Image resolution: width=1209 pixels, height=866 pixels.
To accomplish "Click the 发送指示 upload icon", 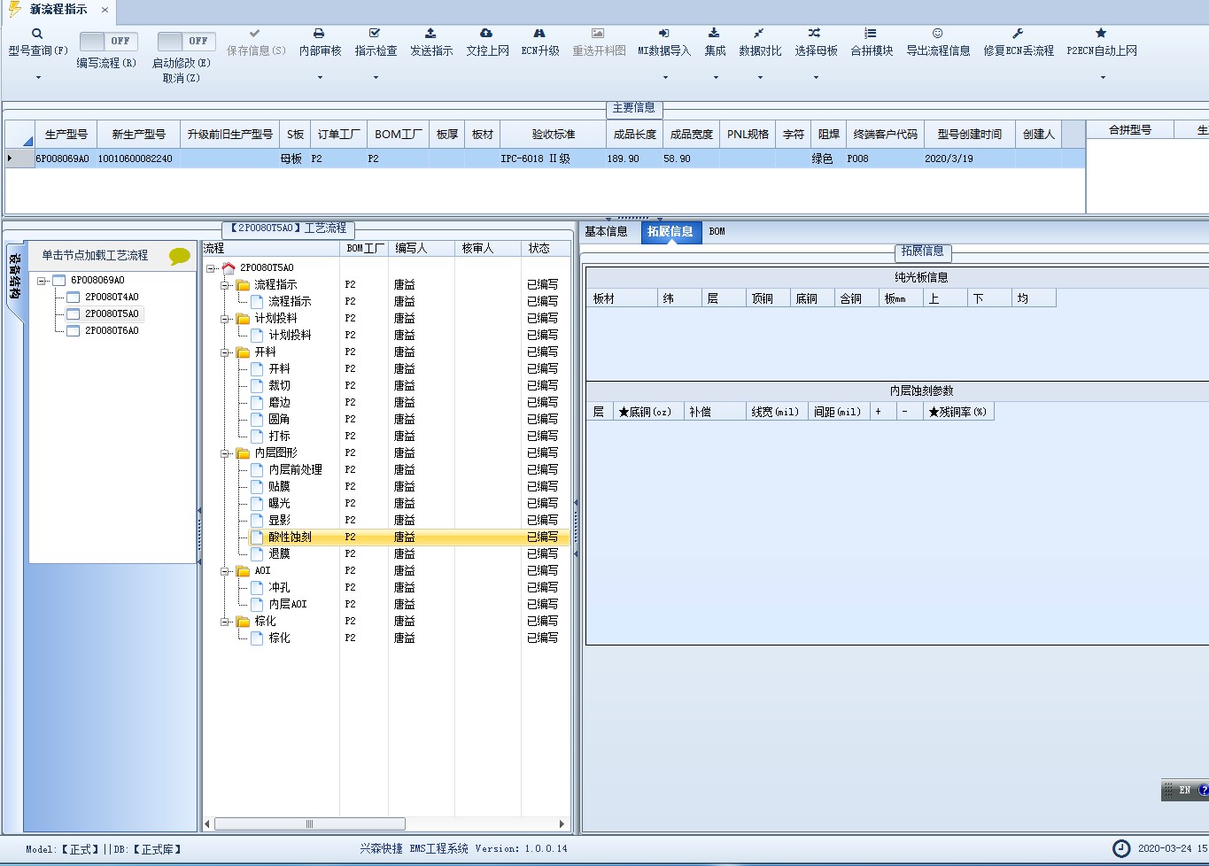I will [431, 34].
